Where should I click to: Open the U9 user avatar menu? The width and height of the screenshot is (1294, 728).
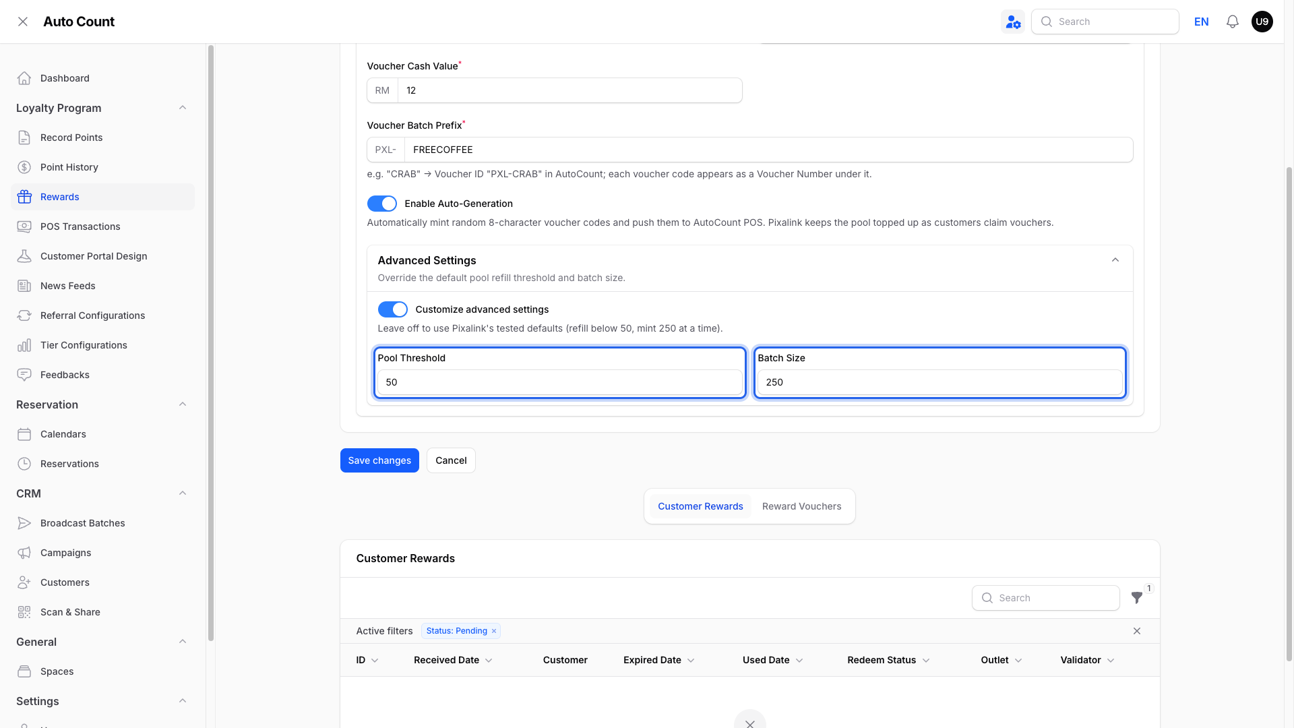[1262, 22]
